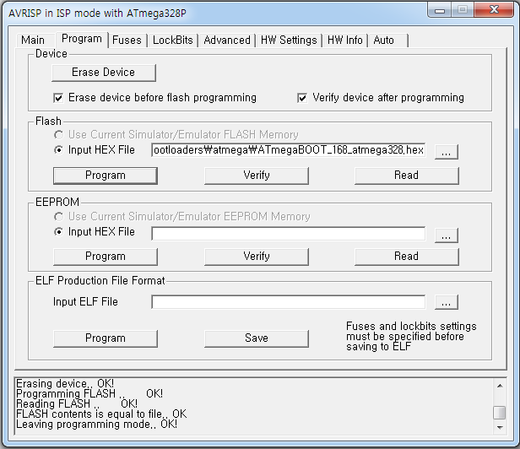Browse for Flash HEX file
This screenshot has width=520, height=449.
447,152
